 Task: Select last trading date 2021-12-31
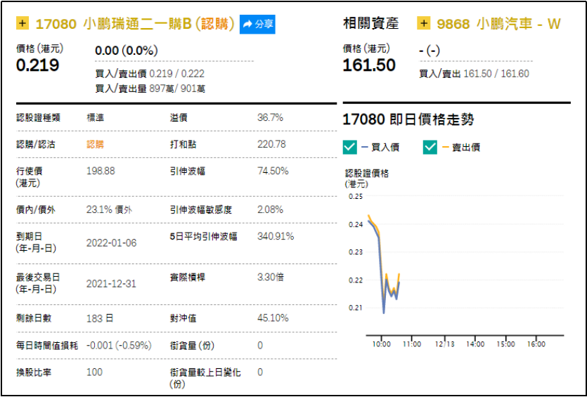pos(111,284)
